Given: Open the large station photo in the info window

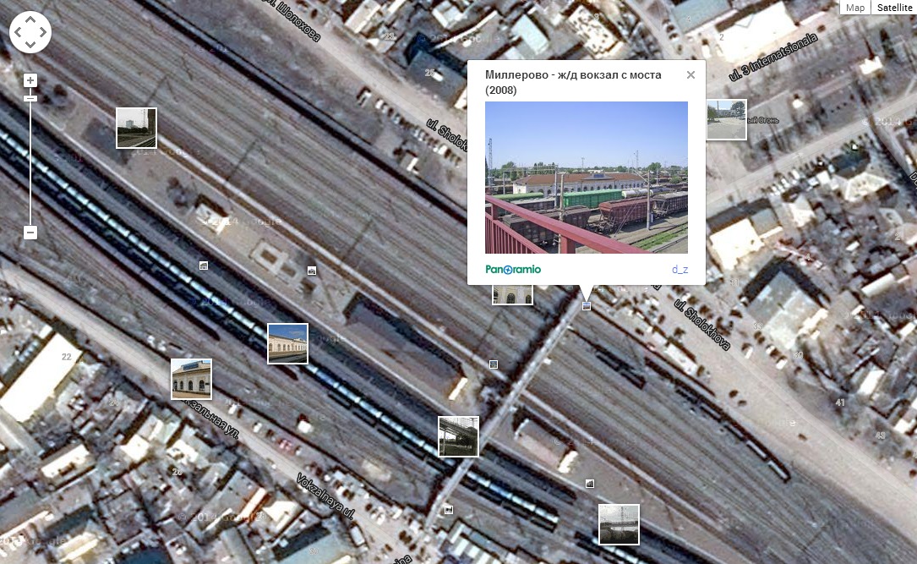Looking at the screenshot, I should coord(587,178).
